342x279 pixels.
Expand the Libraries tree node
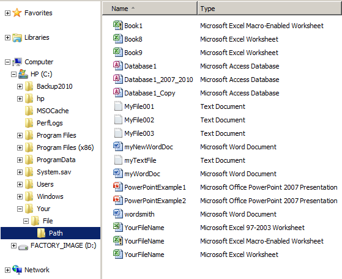pos(7,37)
